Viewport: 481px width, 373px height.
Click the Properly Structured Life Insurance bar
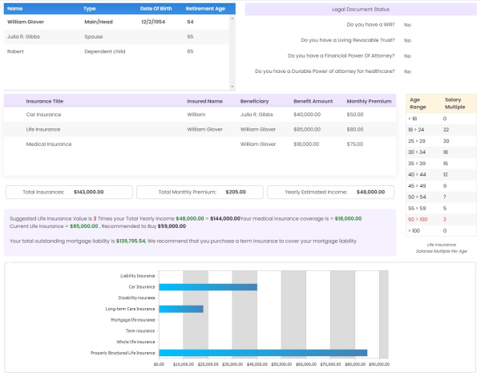click(263, 352)
